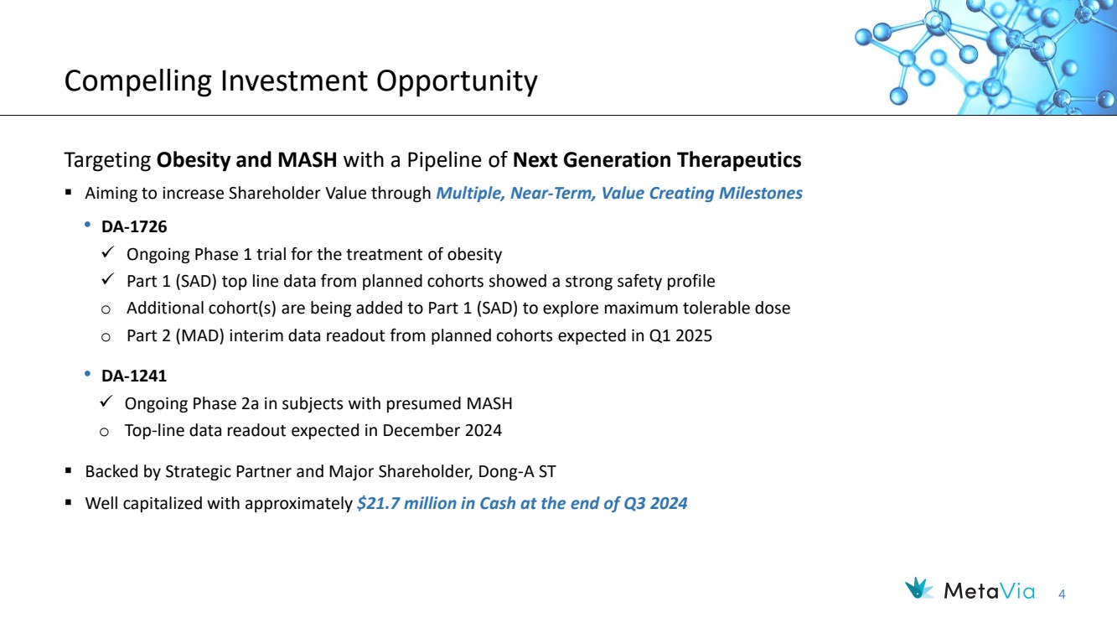Screen dimensions: 1117x628
Task: Click the slide title Compelling Investment Opportunity
Action: pyautogui.click(x=301, y=81)
